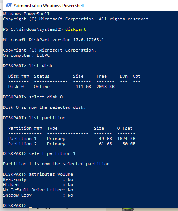Click the "attributes volume" command text
Viewport: 178px width, 211px height.
tap(51, 174)
